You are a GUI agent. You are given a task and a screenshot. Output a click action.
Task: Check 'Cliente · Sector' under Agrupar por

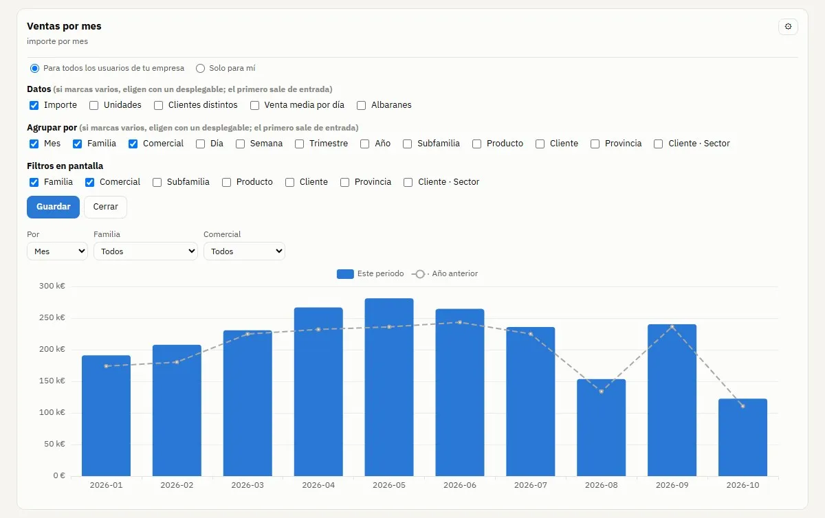click(659, 144)
